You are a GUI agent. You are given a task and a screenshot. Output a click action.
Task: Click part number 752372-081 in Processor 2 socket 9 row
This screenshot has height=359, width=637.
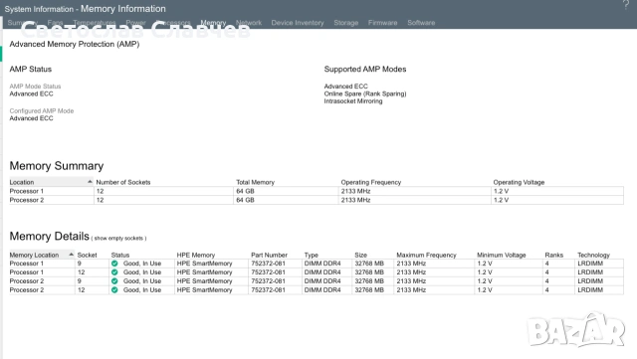268,281
